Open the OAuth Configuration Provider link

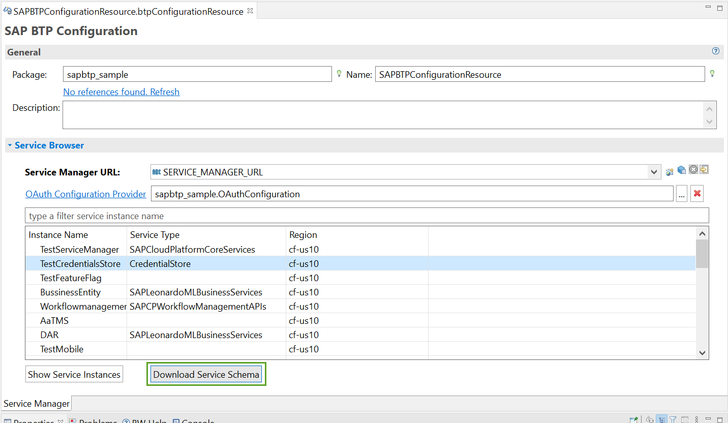[x=86, y=194]
